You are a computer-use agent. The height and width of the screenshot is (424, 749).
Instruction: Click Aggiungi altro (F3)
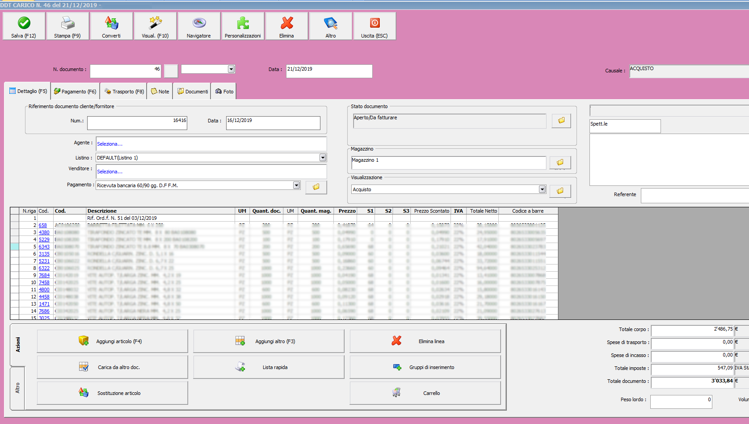[x=269, y=341]
